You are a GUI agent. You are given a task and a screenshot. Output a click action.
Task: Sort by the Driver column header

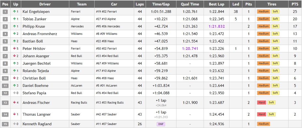click(x=45, y=4)
